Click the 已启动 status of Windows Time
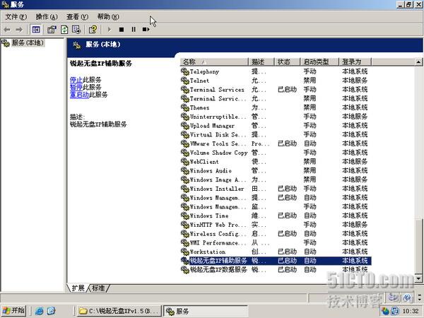The image size is (424, 318). (287, 216)
